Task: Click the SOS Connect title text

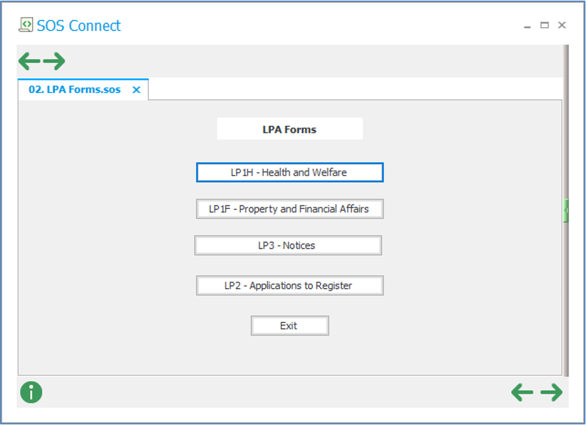Action: click(79, 26)
